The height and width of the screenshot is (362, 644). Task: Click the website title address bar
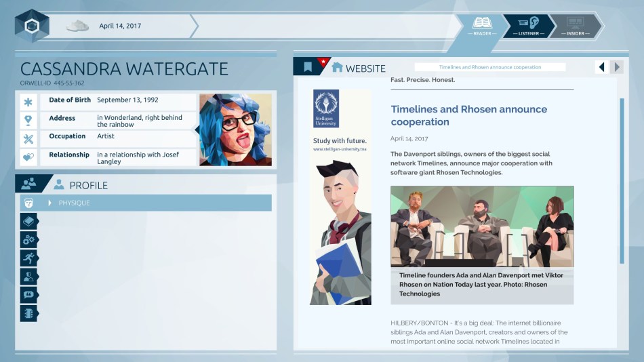[x=489, y=67]
